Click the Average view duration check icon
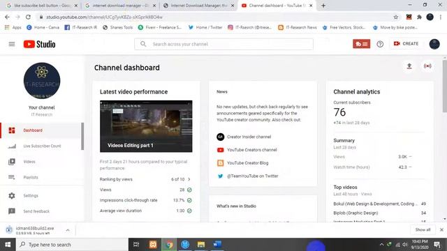 tap(189, 211)
